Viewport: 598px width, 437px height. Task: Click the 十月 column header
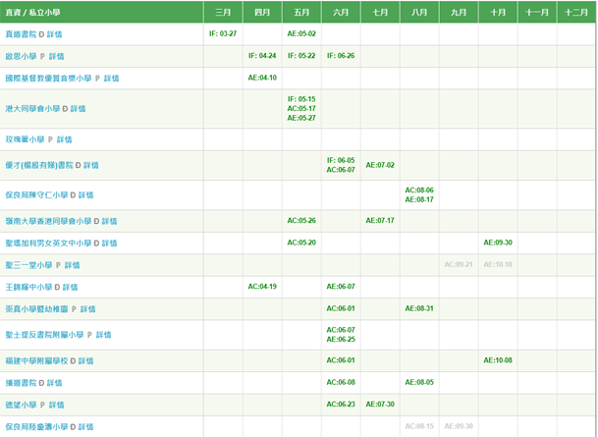(498, 12)
